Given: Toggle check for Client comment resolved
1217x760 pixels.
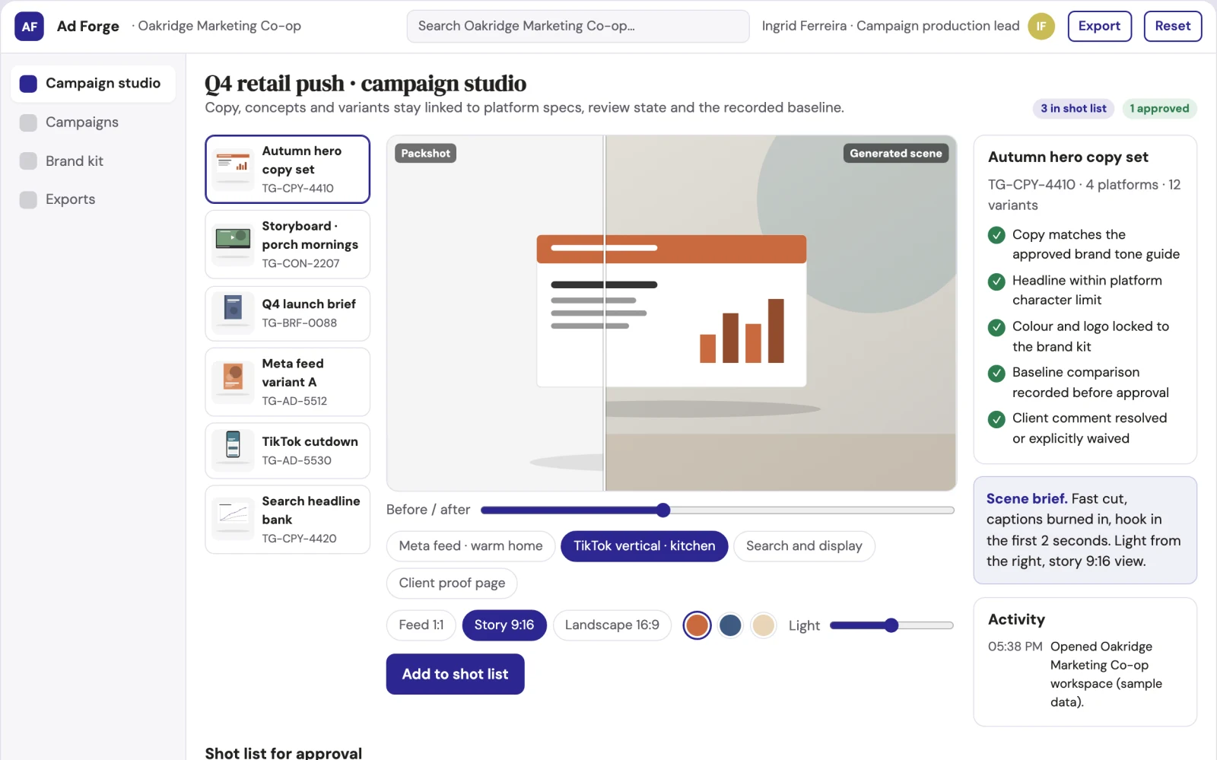Looking at the screenshot, I should point(996,419).
